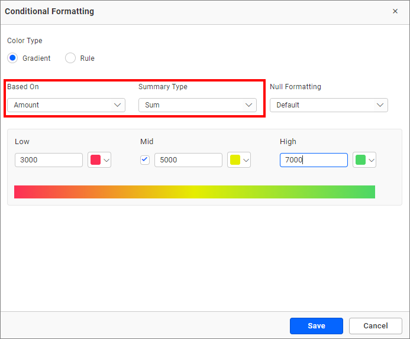Image resolution: width=410 pixels, height=339 pixels.
Task: Uncheck the Mid value checkbox
Action: pyautogui.click(x=145, y=159)
